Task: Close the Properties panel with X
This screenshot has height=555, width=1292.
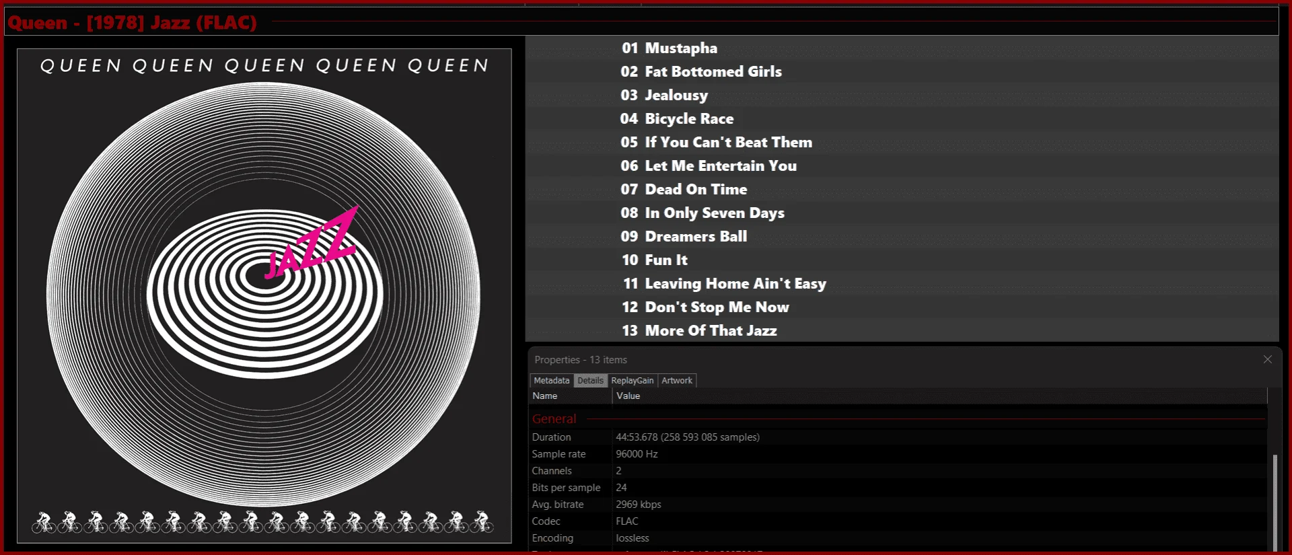Action: (x=1268, y=359)
